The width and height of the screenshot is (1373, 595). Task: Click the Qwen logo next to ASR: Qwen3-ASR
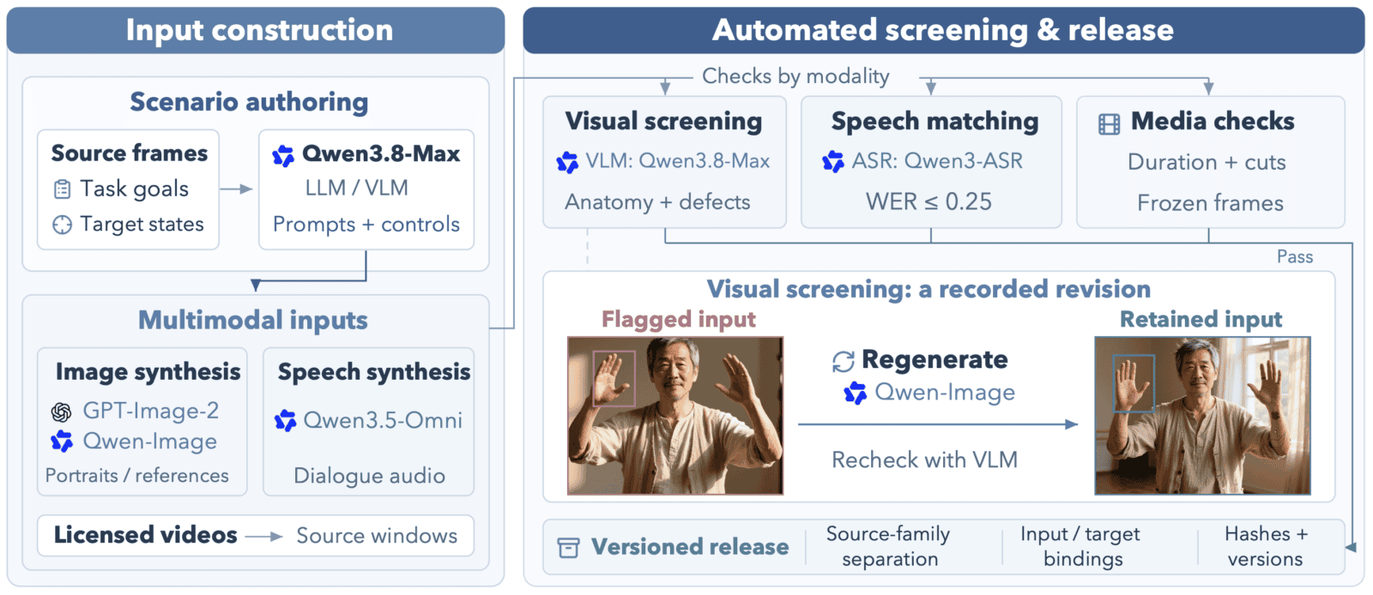click(833, 161)
